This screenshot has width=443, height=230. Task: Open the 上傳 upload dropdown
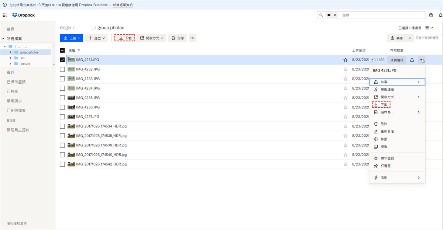[x=71, y=38]
